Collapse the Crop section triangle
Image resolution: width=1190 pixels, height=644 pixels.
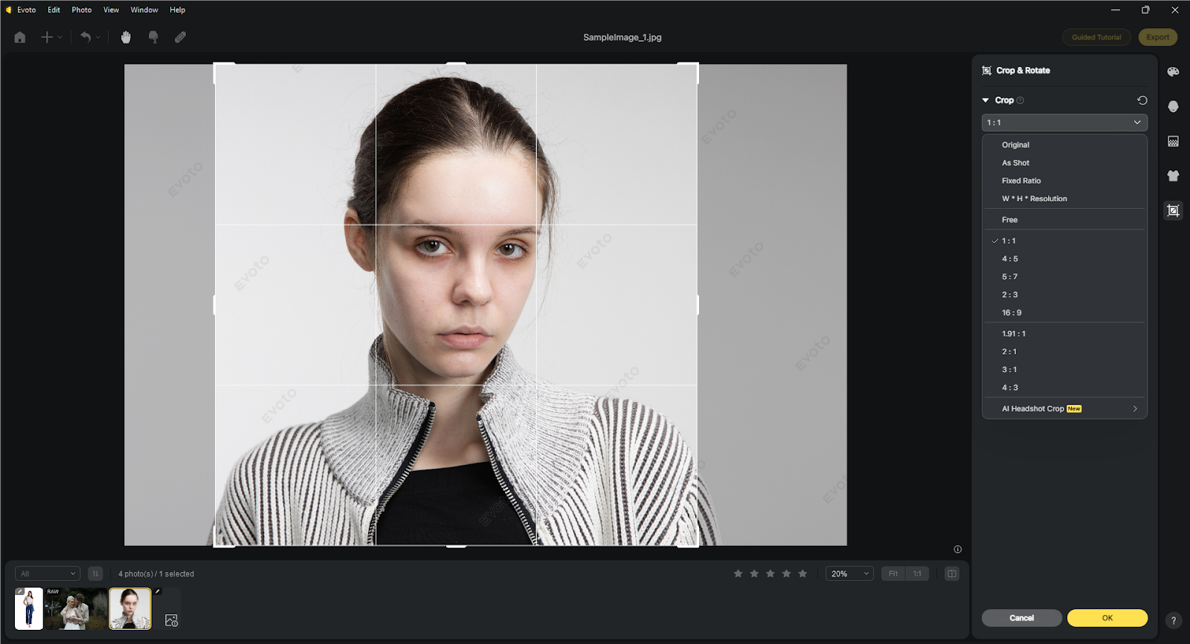tap(985, 100)
